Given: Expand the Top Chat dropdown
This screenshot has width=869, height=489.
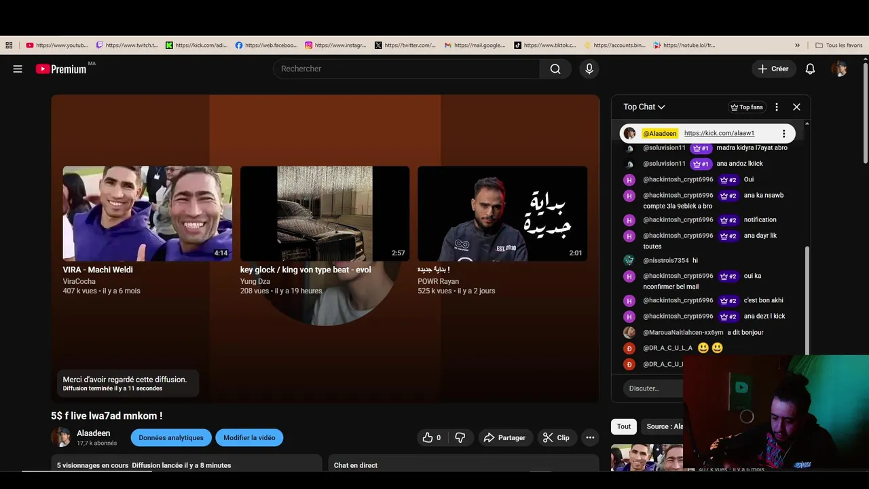Looking at the screenshot, I should click(644, 107).
